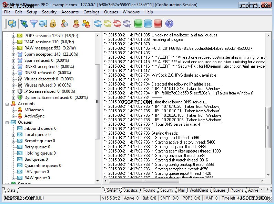Open the Security menu
The height and width of the screenshot is (204, 274).
point(49,12)
